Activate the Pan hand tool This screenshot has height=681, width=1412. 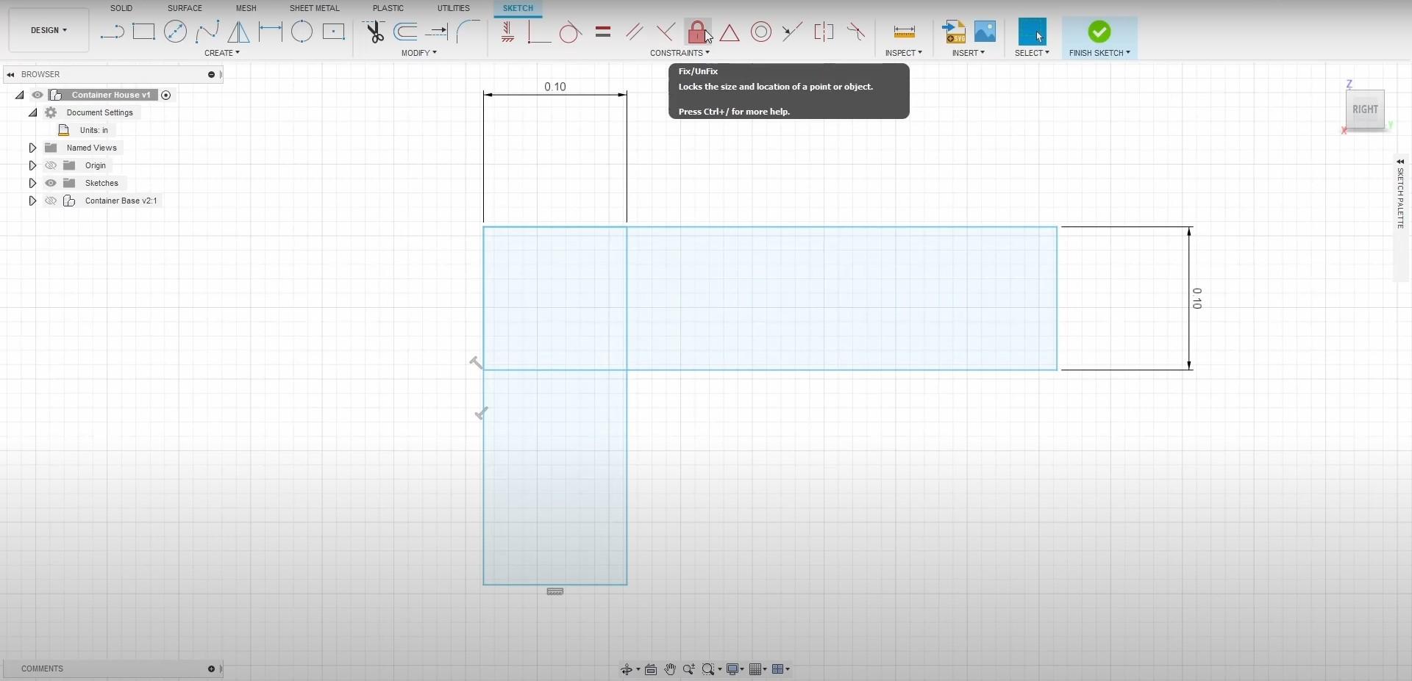pos(670,669)
